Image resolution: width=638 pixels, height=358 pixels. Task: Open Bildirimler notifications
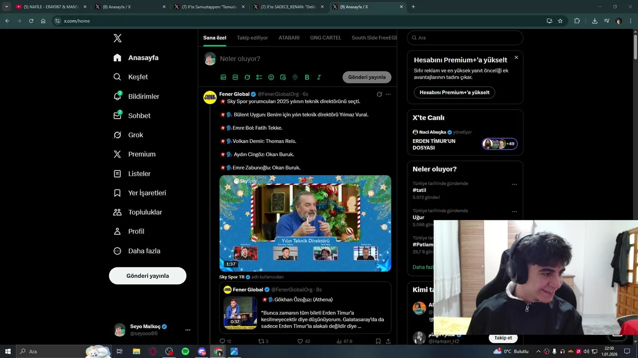click(x=136, y=96)
